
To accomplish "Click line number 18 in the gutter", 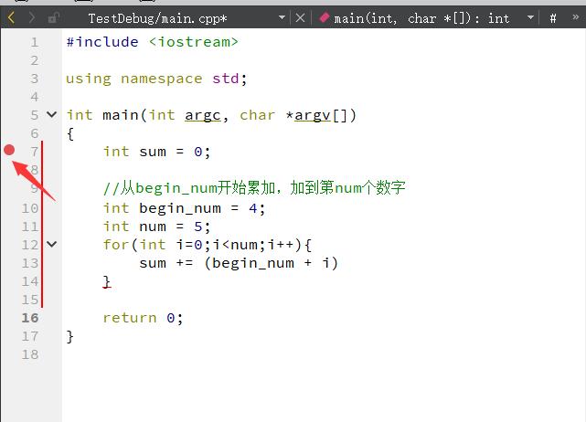I will coord(30,354).
